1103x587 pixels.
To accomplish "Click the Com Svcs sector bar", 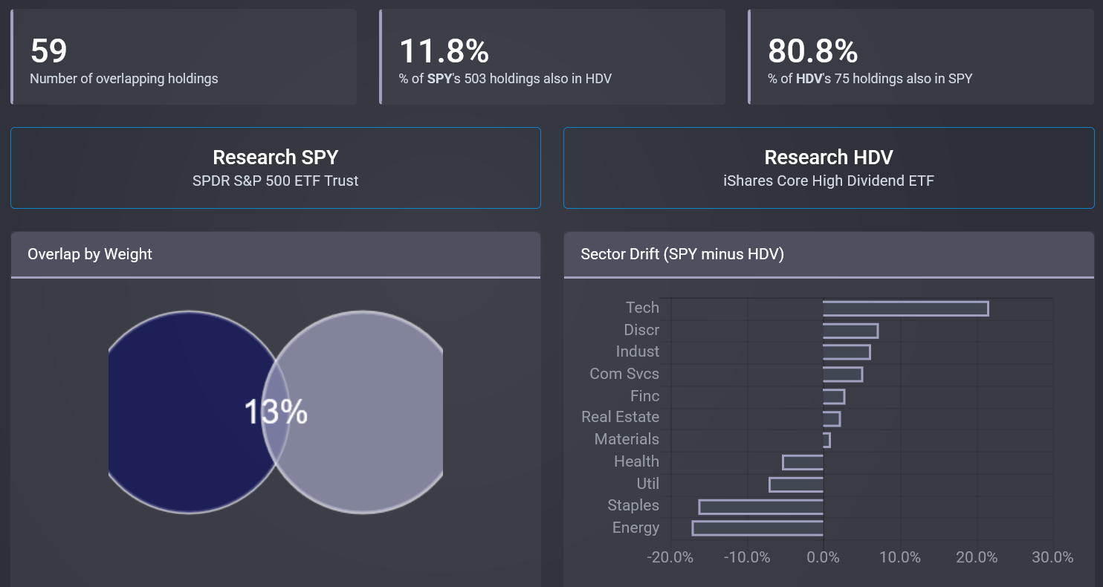I will tap(843, 374).
